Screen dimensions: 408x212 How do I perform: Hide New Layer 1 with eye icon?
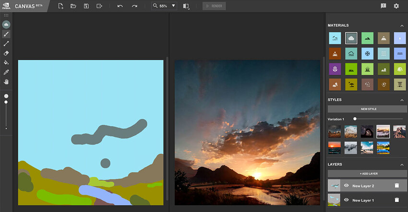point(346,200)
